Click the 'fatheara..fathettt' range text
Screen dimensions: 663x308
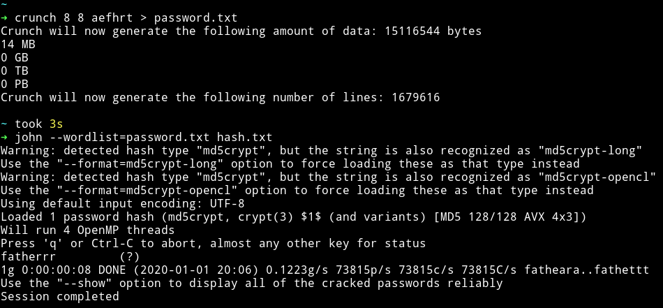[586, 270]
